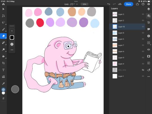152x114 pixels.
Task: Open the Help icon
Action: (143, 4)
